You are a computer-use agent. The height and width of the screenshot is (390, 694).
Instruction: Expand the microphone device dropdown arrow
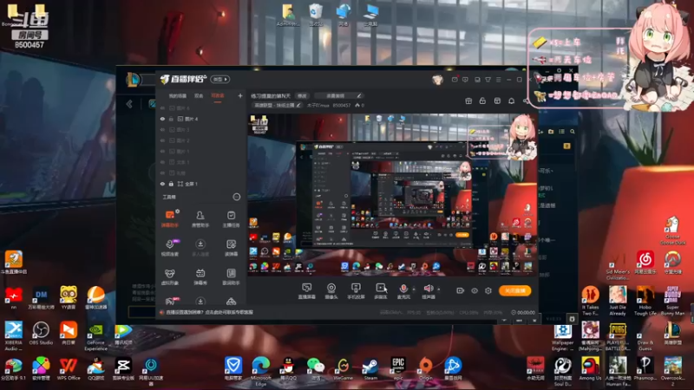pyautogui.click(x=414, y=289)
